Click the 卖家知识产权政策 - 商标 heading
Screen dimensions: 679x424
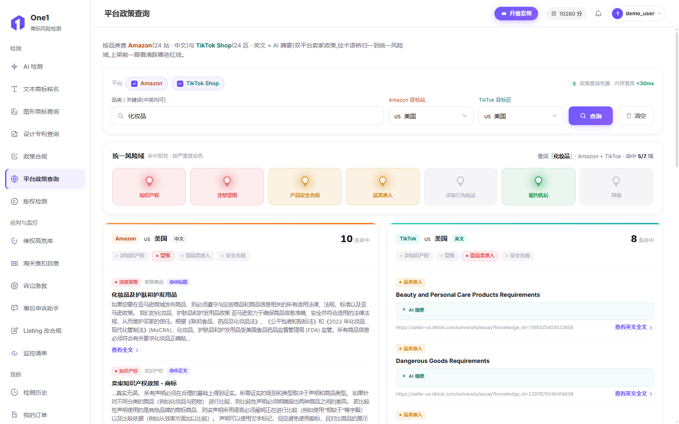[x=144, y=383]
